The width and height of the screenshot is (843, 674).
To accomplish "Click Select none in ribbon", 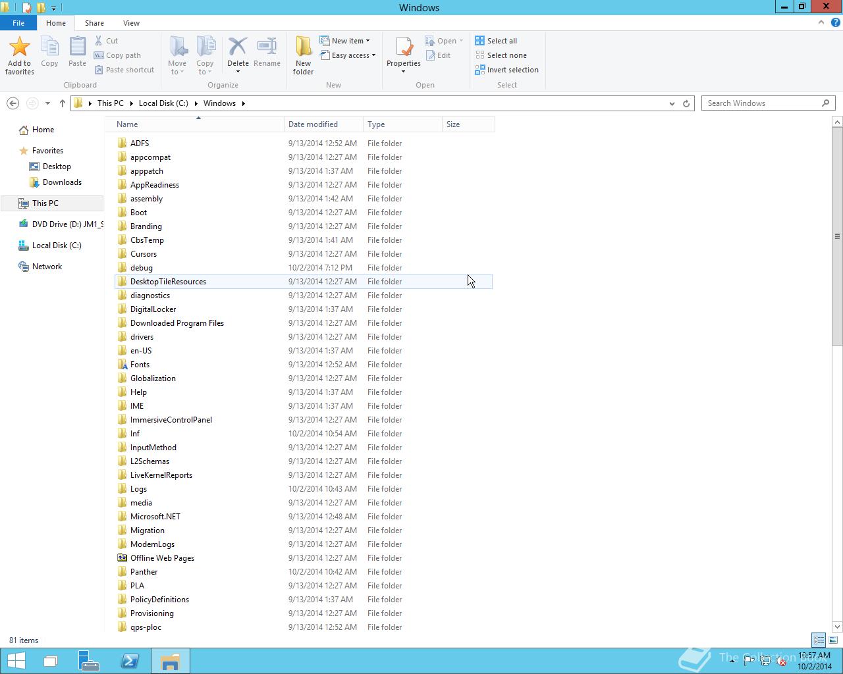I will click(501, 55).
